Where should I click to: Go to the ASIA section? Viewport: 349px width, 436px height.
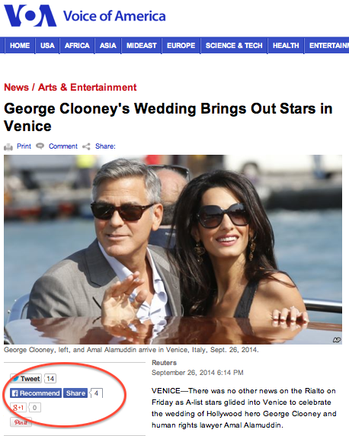pos(108,45)
